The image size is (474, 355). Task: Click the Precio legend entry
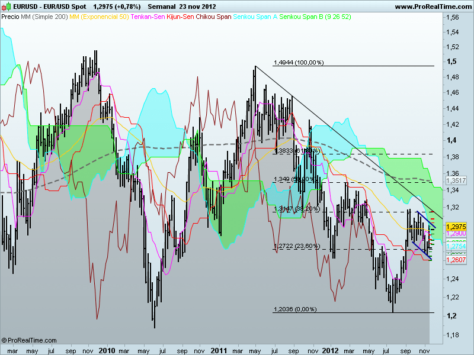(11, 18)
